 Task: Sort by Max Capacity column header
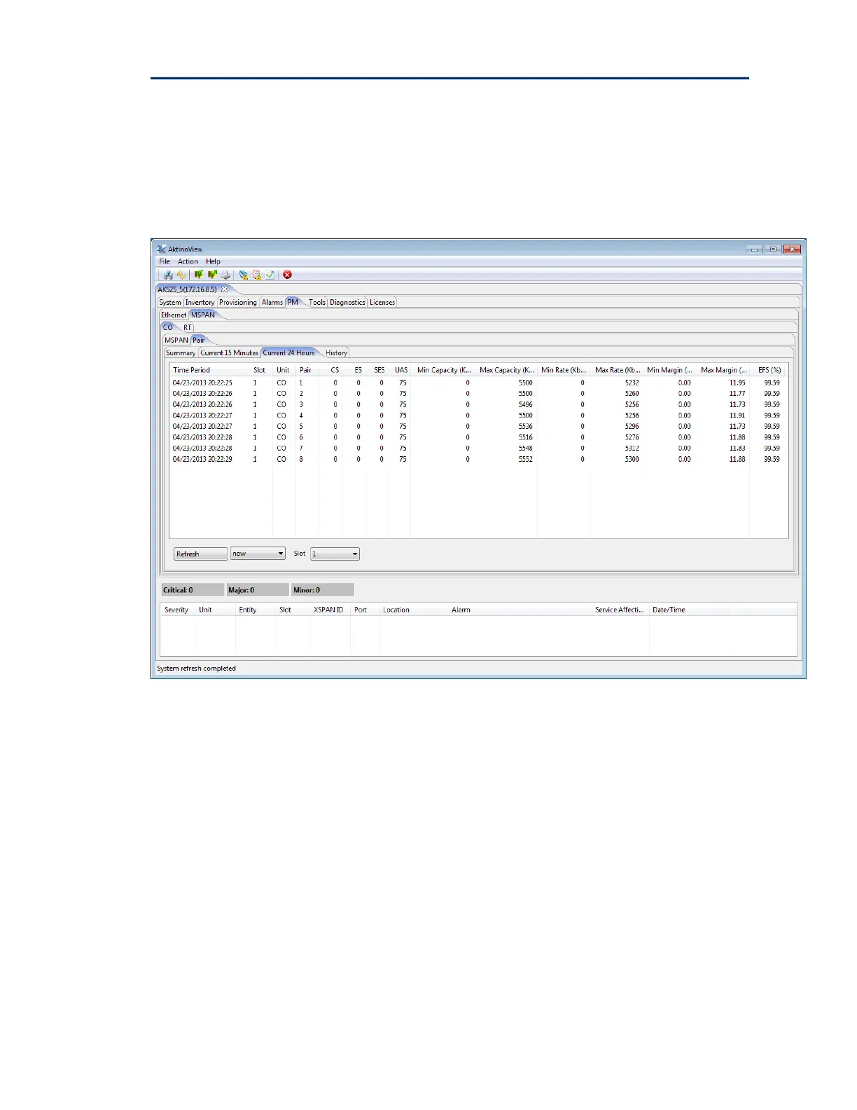(x=507, y=370)
